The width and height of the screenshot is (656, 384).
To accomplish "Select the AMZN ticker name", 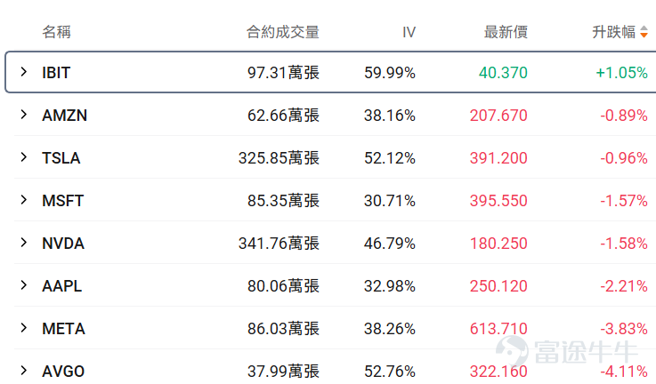I will tap(64, 116).
